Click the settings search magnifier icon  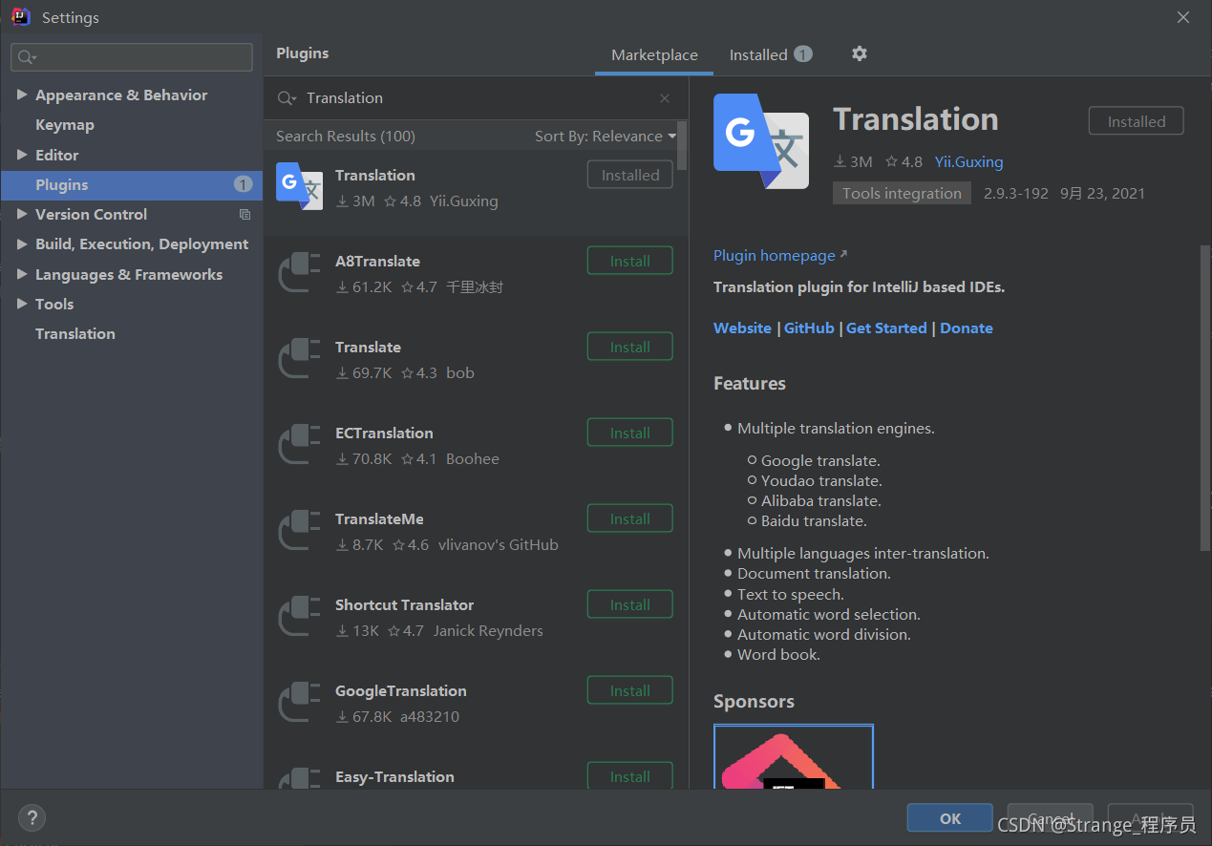[27, 57]
